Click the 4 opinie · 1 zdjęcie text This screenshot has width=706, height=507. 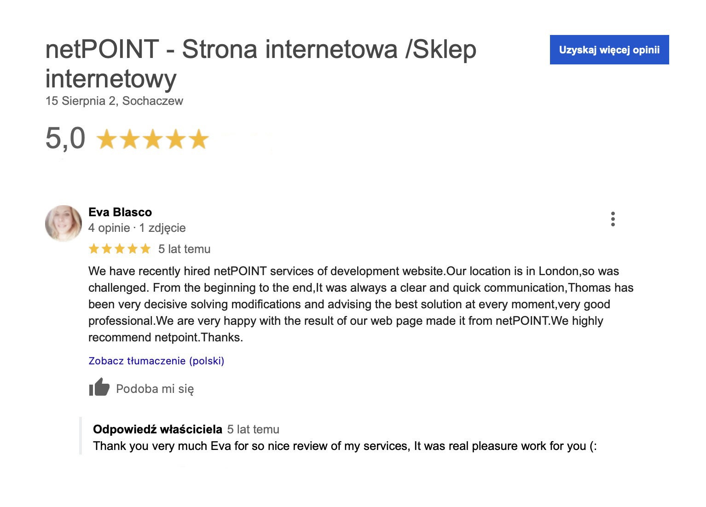pos(137,228)
